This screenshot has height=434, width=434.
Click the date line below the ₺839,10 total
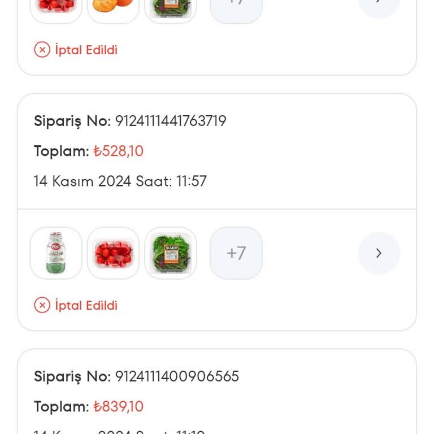coord(119,431)
